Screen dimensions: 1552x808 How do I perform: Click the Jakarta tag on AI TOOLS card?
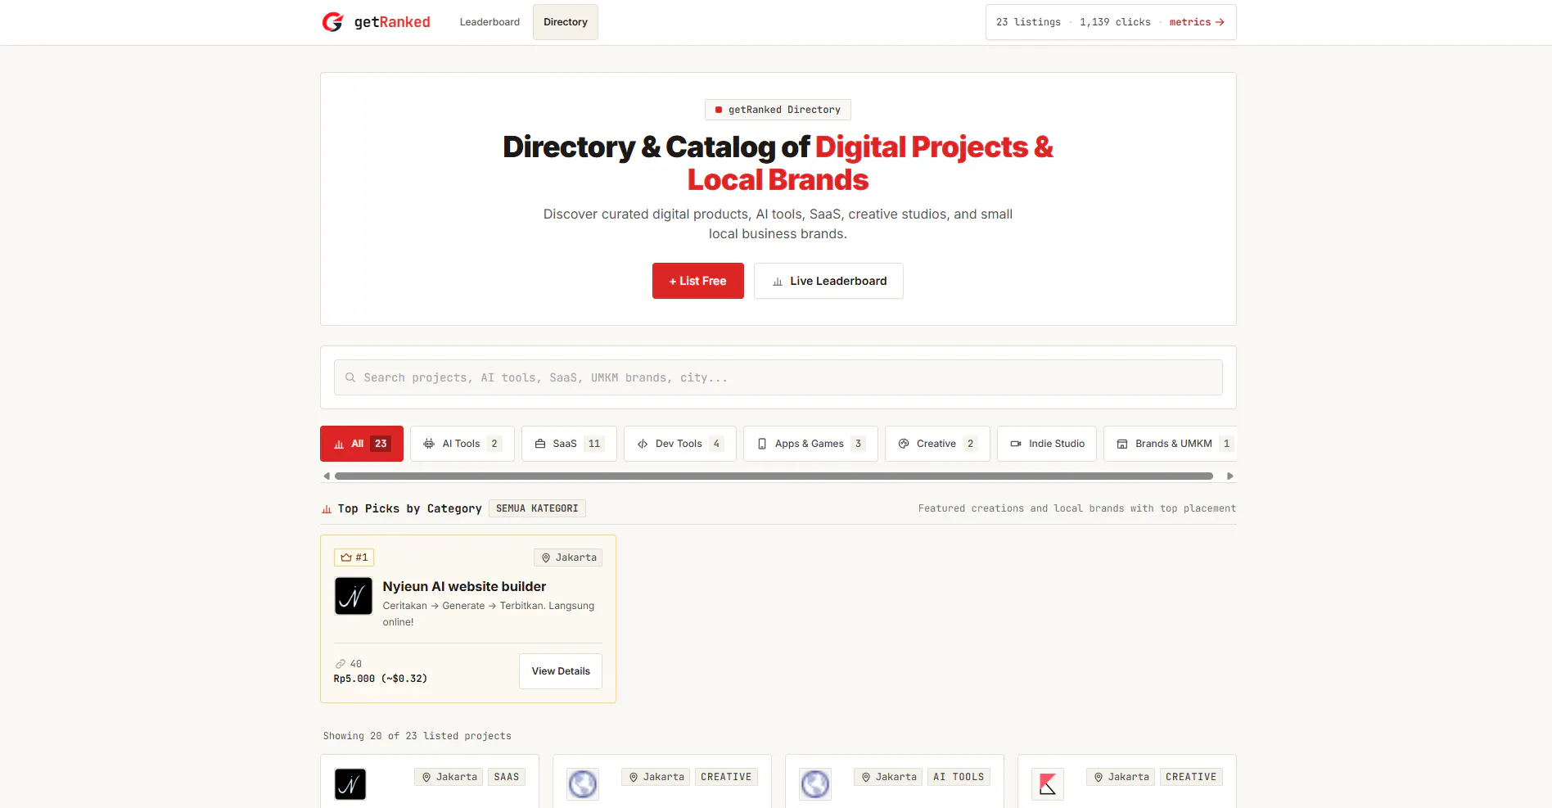tap(888, 777)
